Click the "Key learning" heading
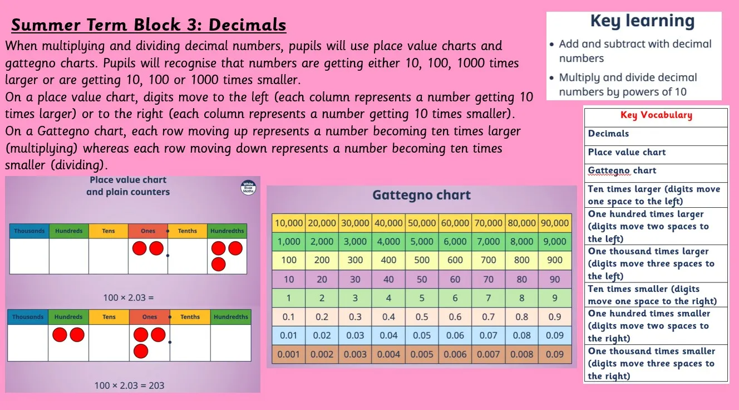This screenshot has width=739, height=410. (x=642, y=21)
